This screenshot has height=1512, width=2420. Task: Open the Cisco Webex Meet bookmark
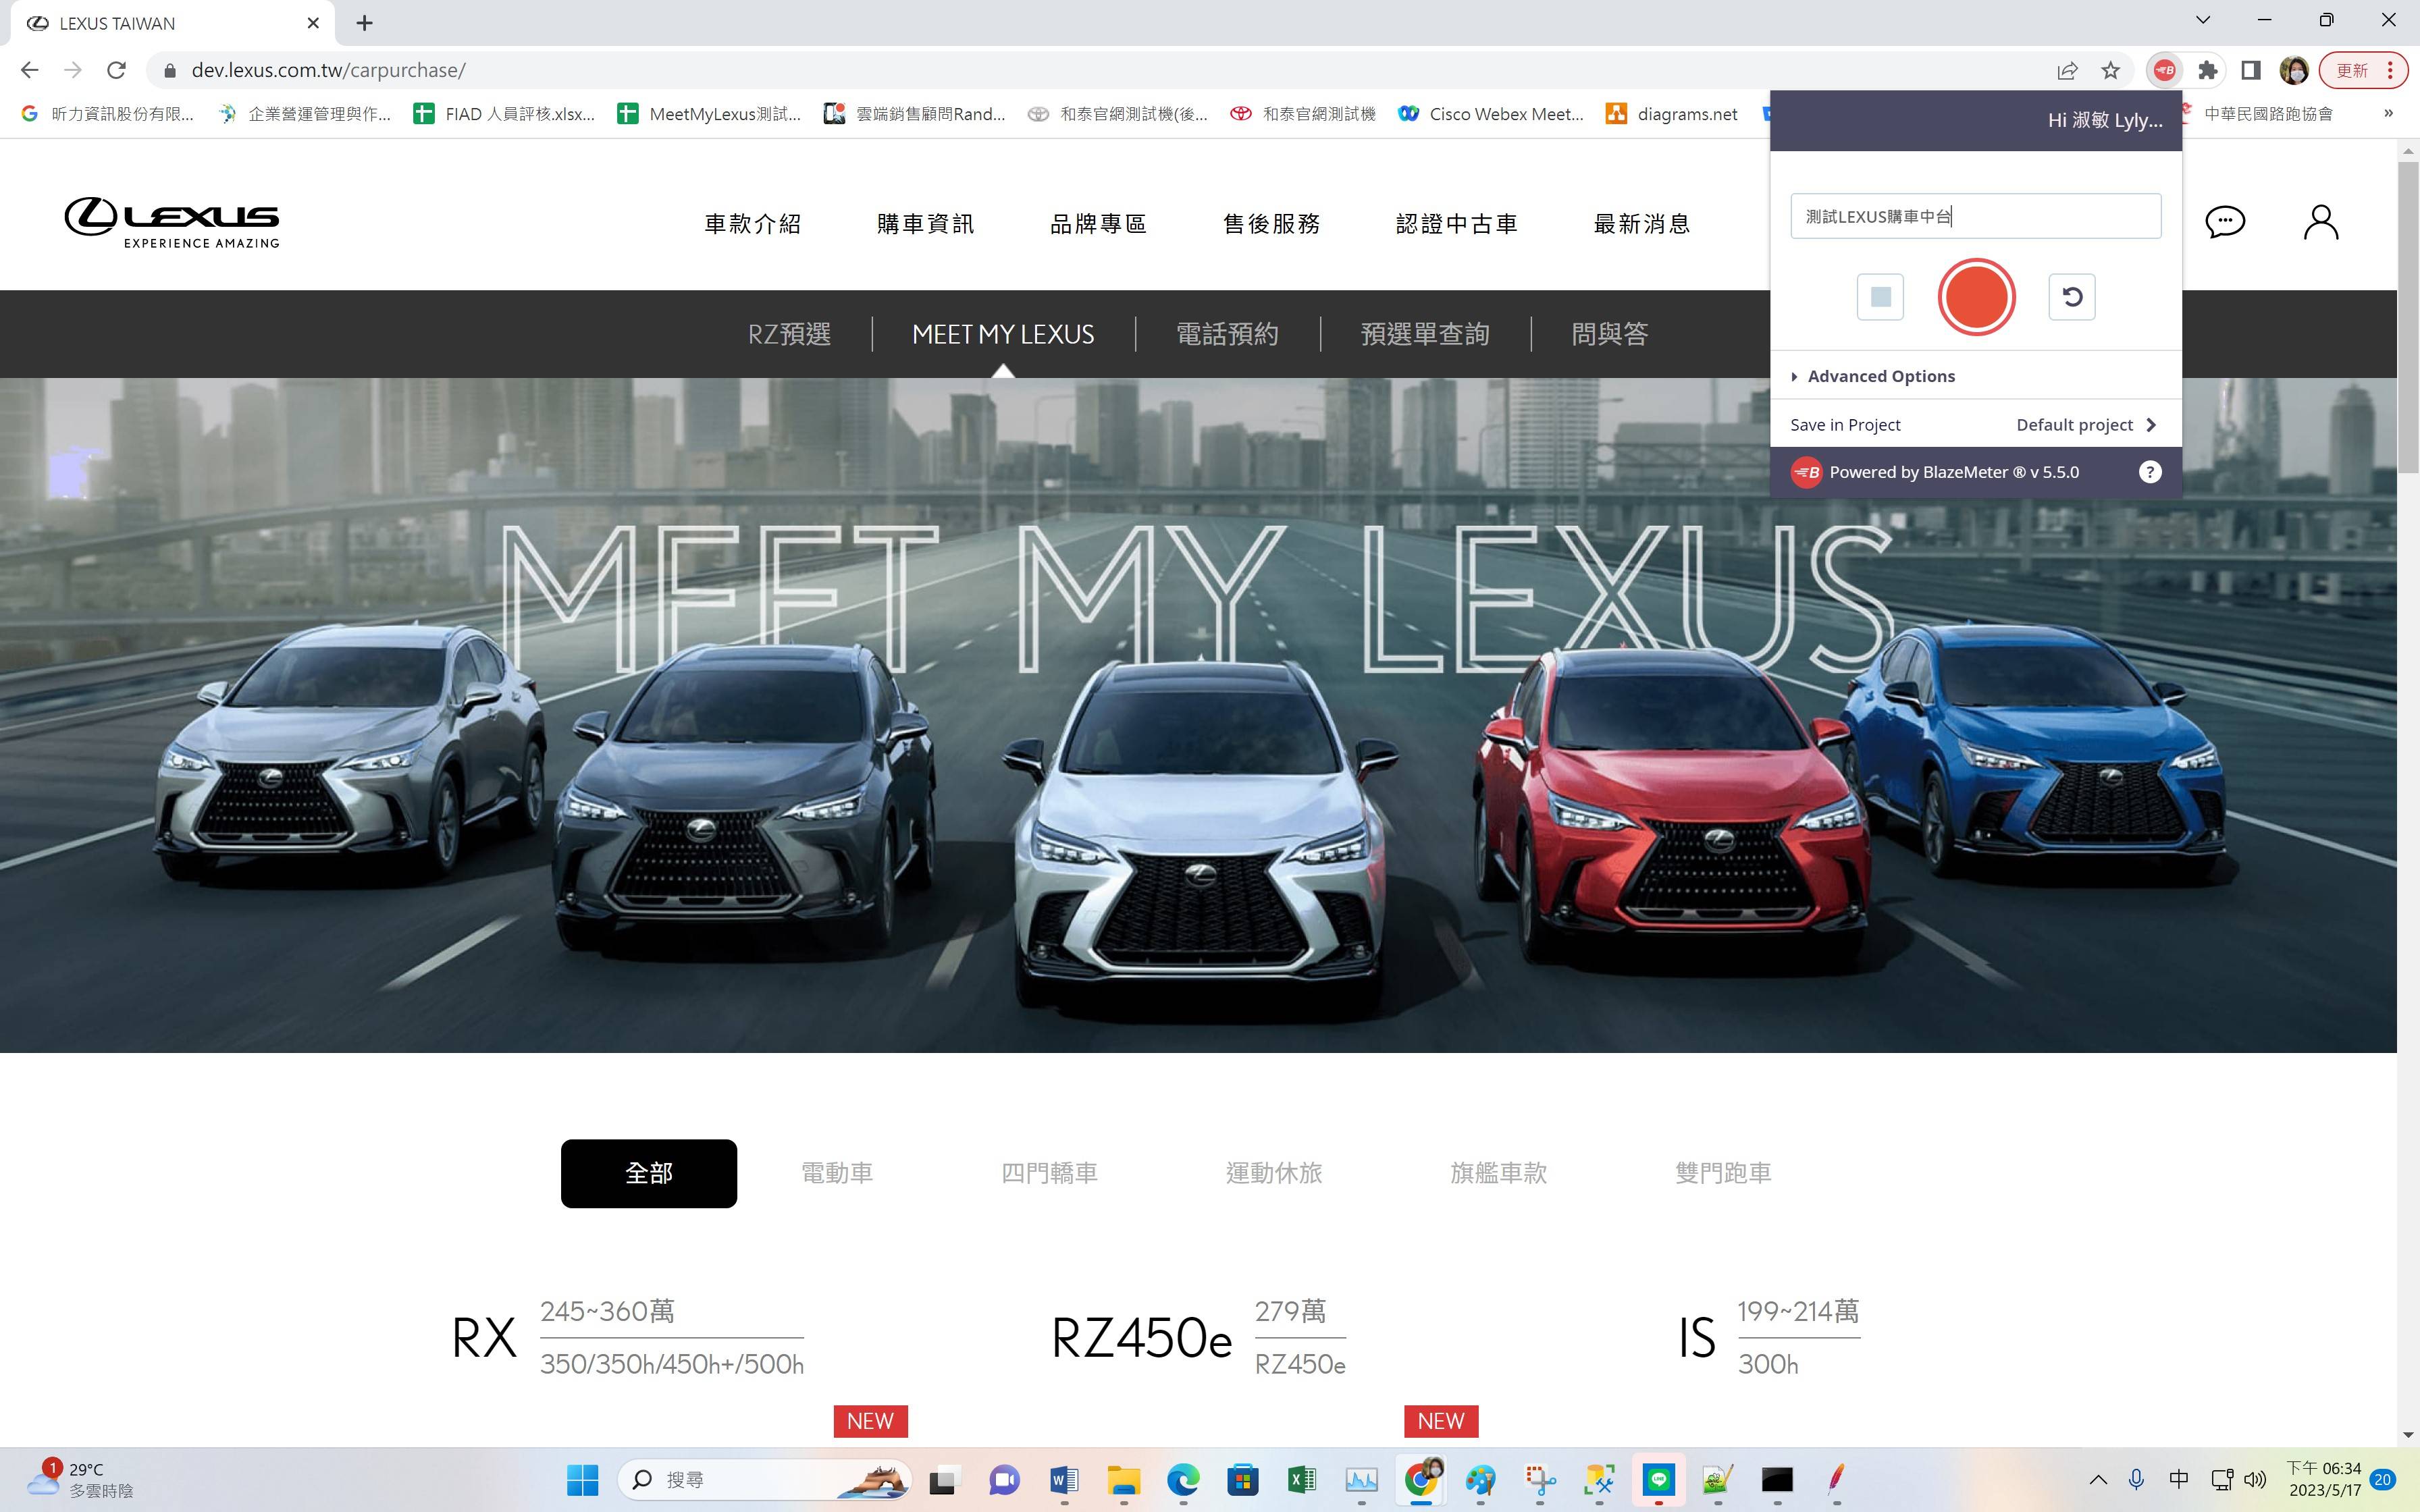pyautogui.click(x=1490, y=114)
